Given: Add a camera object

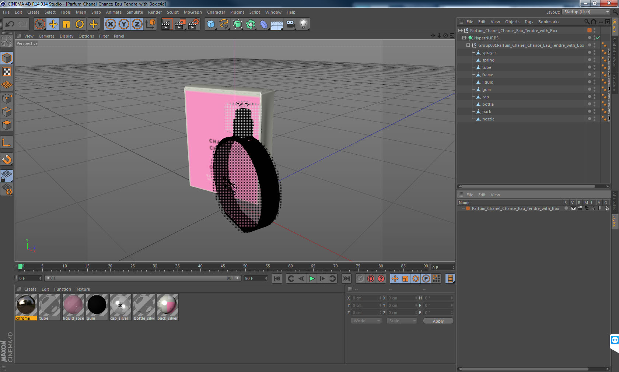Looking at the screenshot, I should click(290, 24).
